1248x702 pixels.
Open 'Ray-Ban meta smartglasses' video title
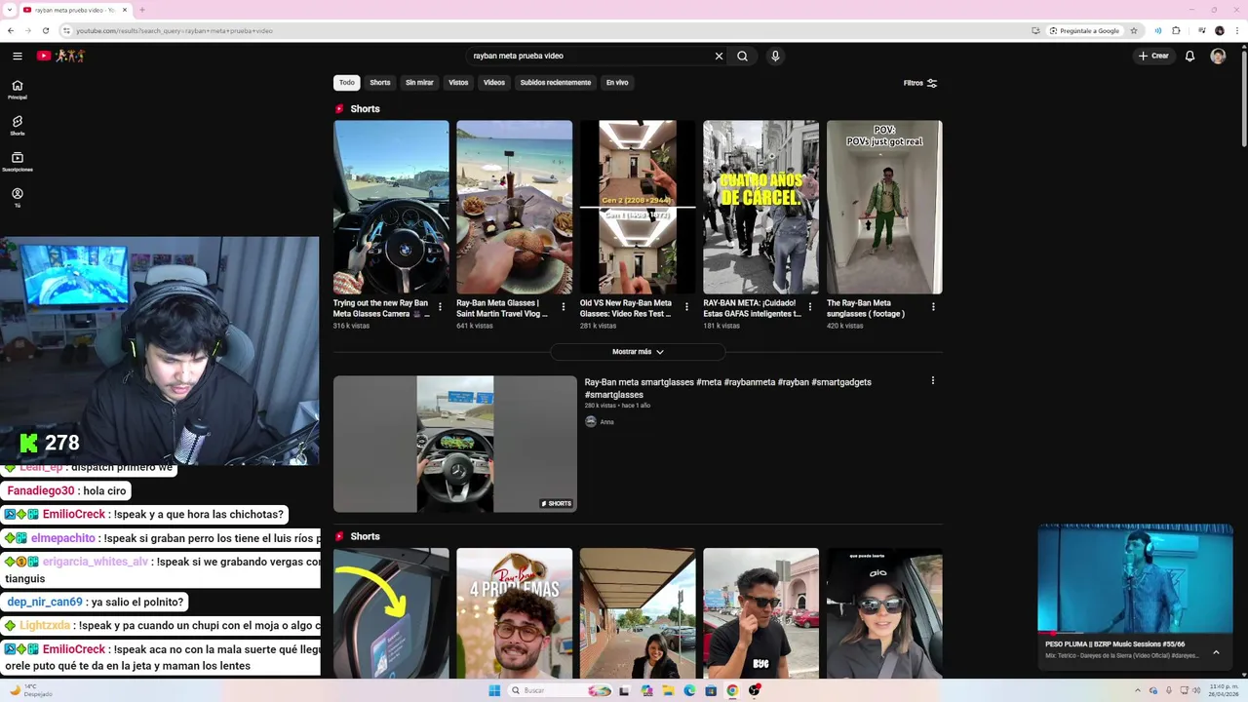pyautogui.click(x=727, y=388)
